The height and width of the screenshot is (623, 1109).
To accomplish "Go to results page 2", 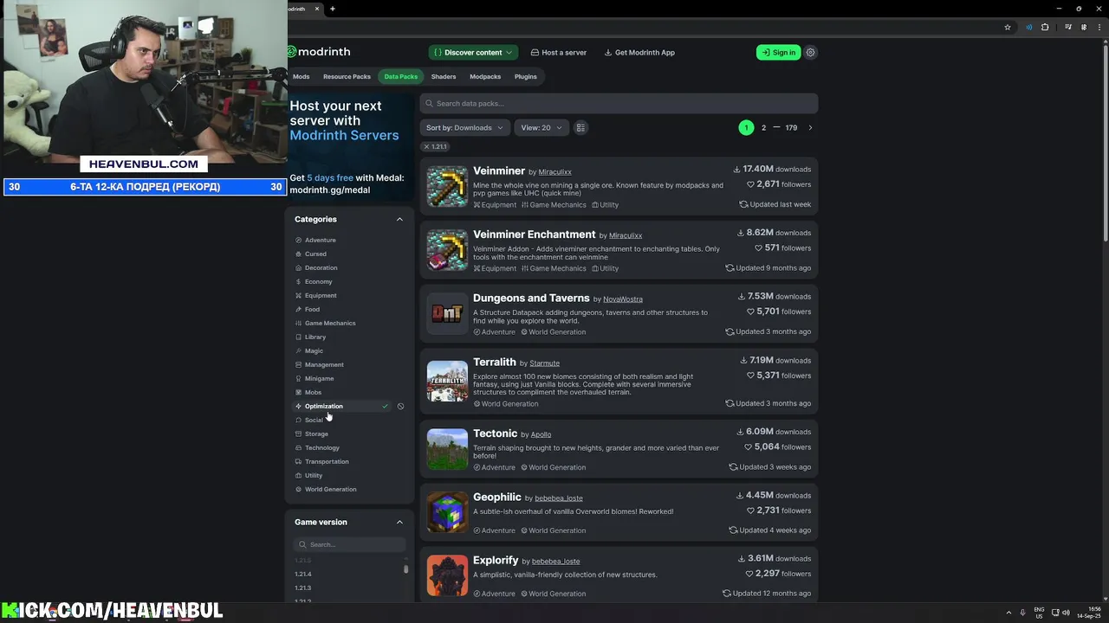I will pyautogui.click(x=763, y=127).
